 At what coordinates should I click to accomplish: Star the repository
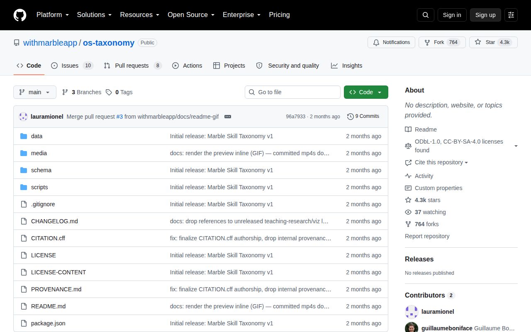pos(493,42)
